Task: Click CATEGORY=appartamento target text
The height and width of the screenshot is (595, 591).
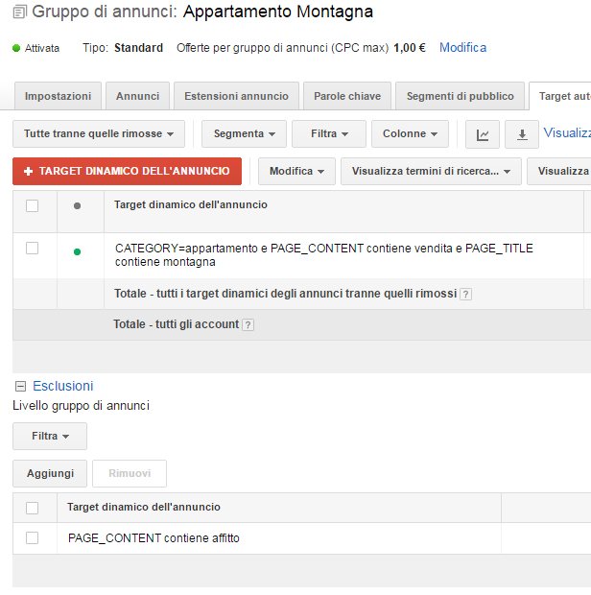Action: (324, 255)
